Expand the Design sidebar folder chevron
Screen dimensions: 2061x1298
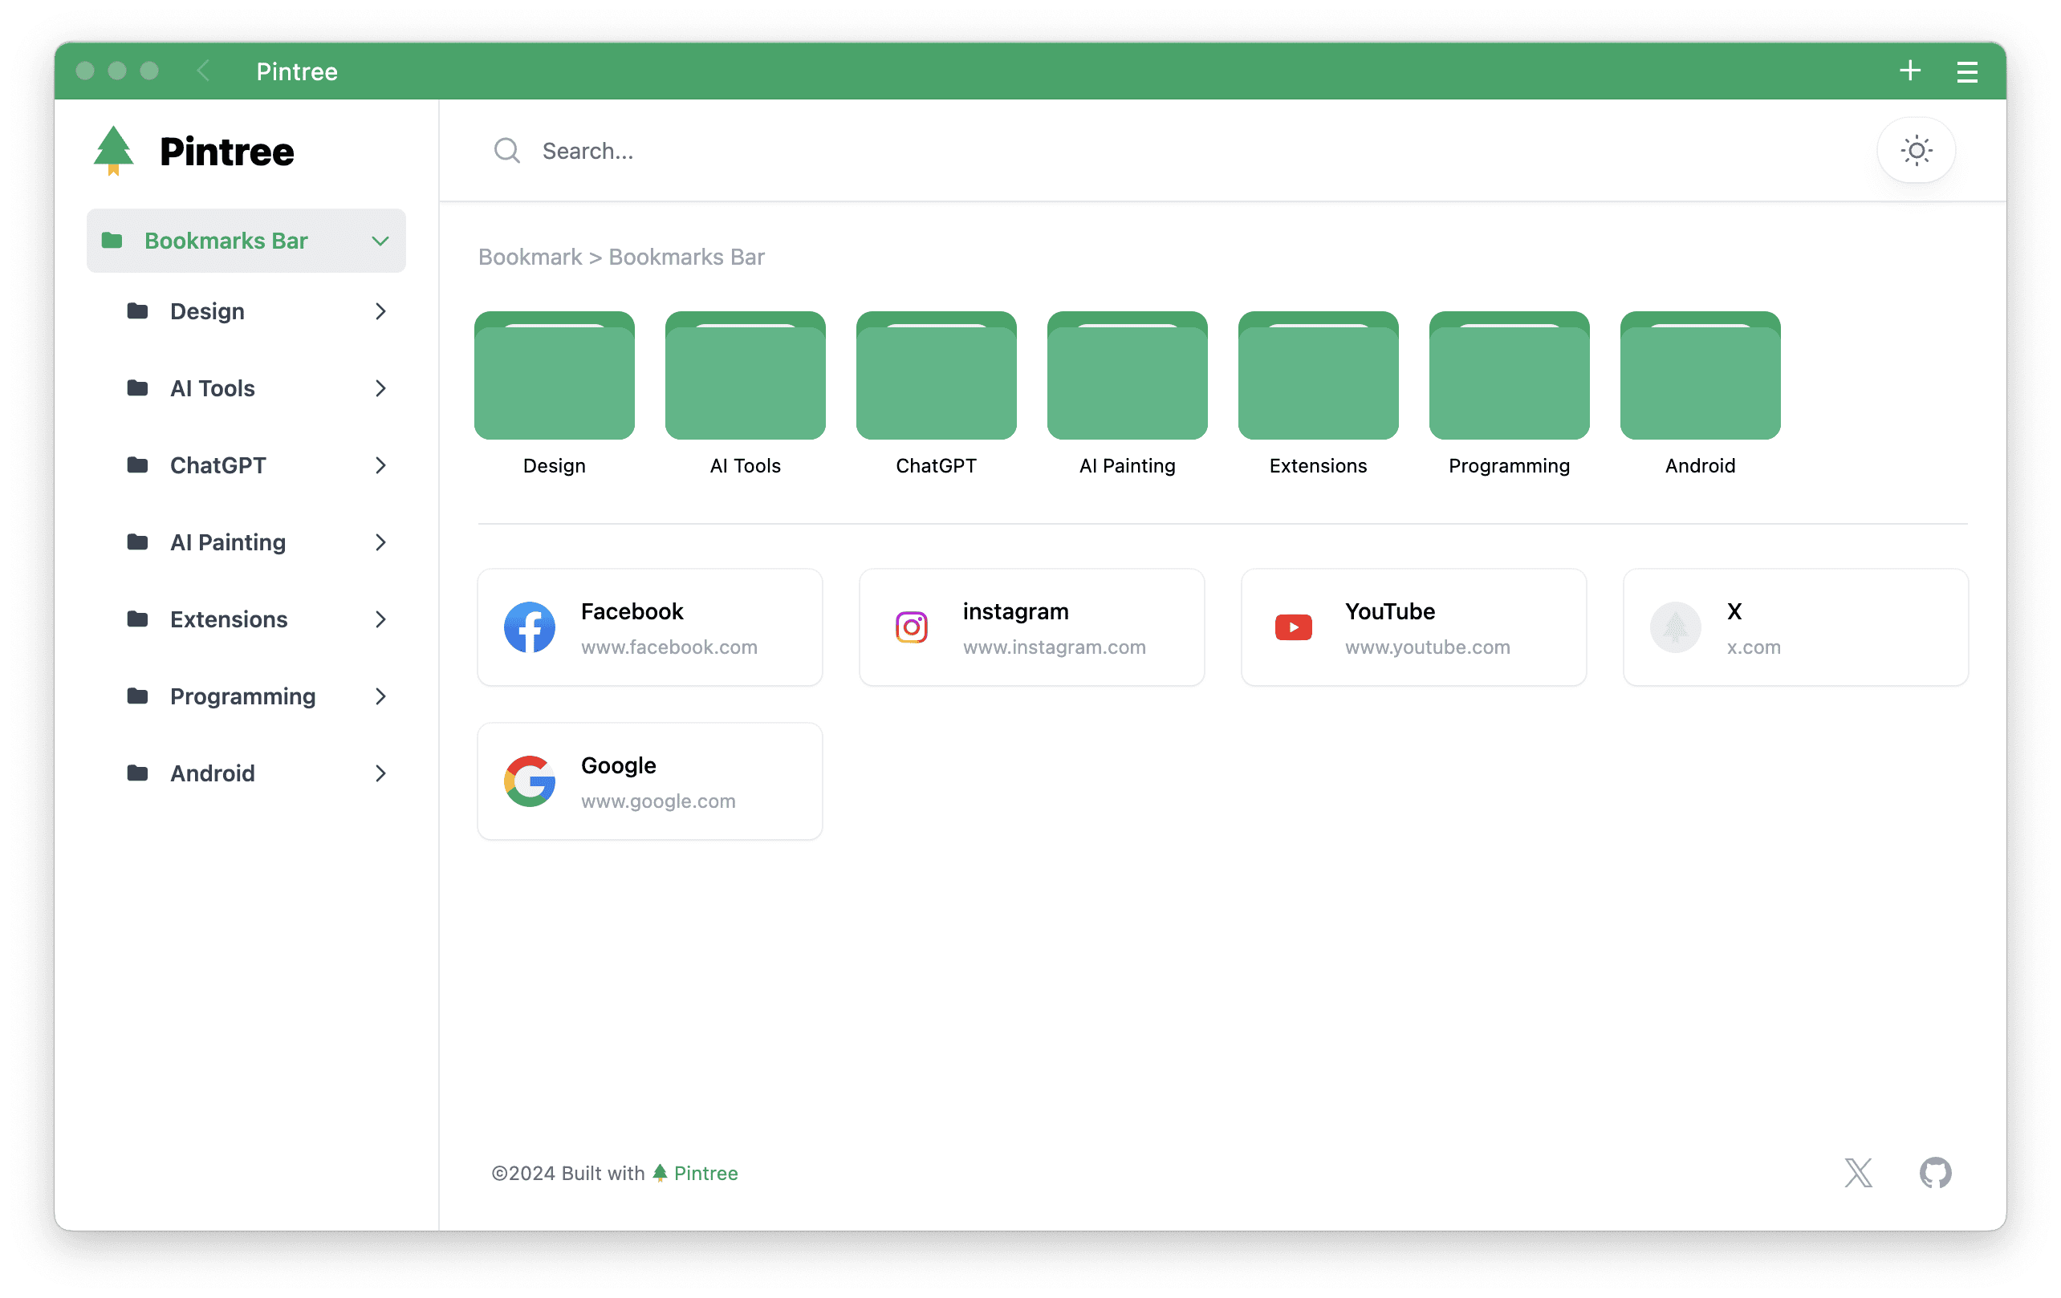pyautogui.click(x=380, y=311)
